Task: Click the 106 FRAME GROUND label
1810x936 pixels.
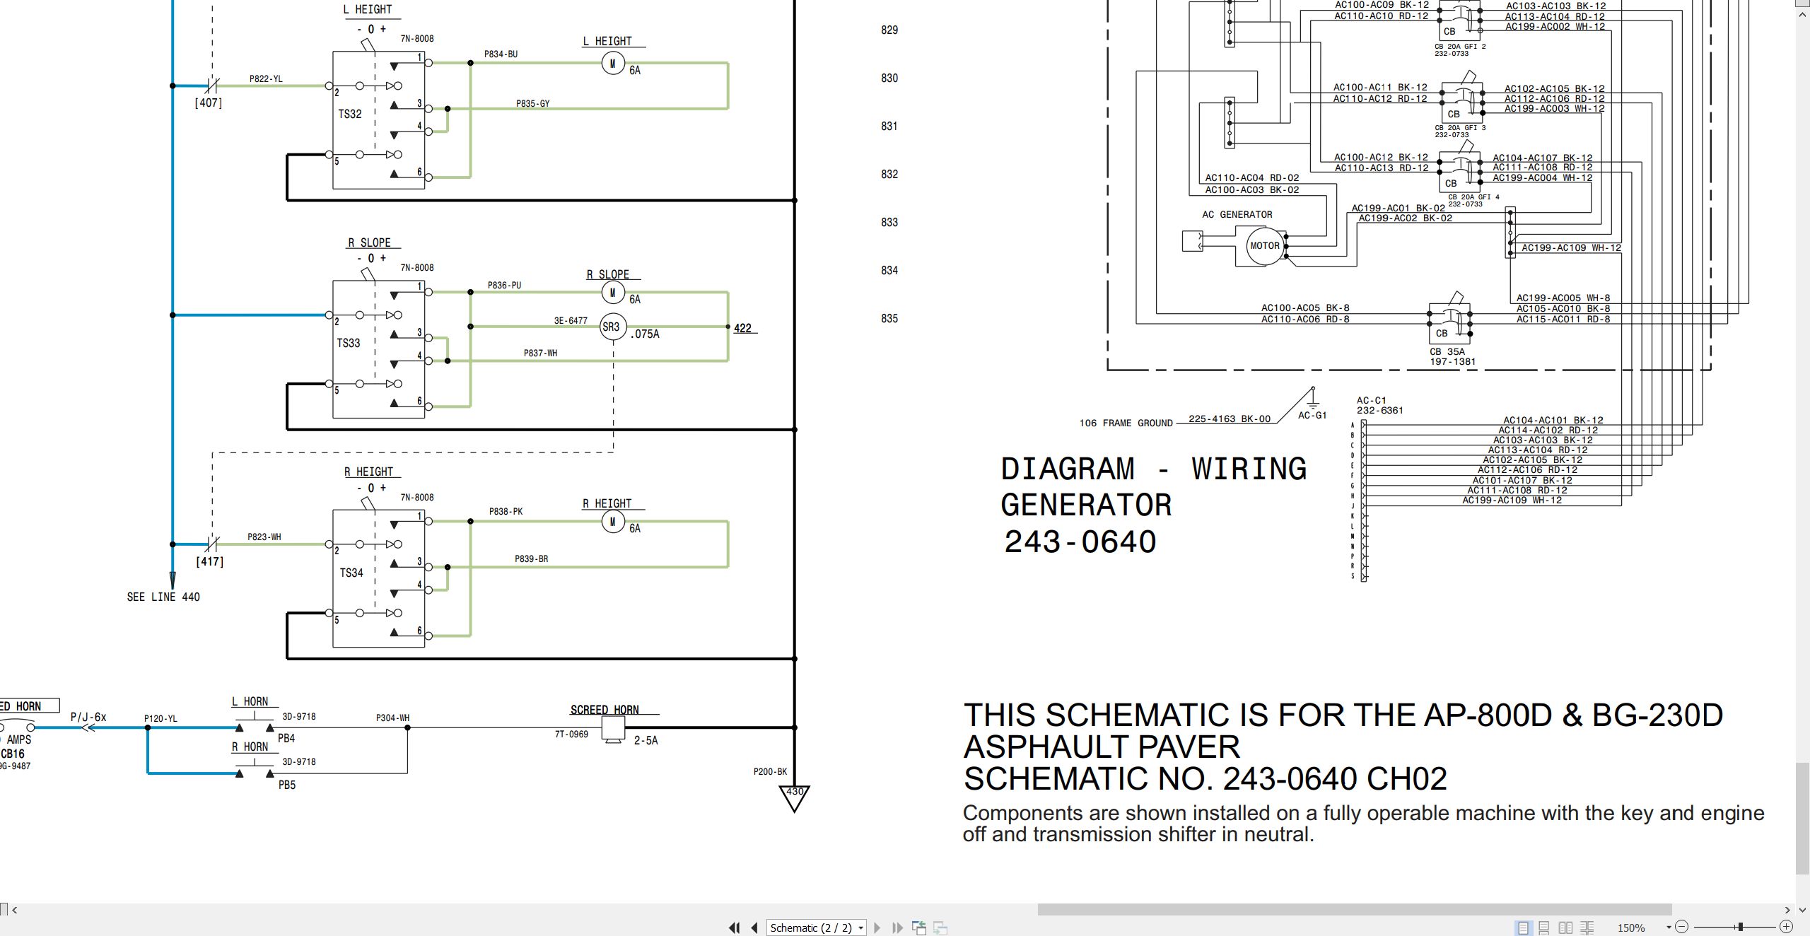Action: pyautogui.click(x=1126, y=423)
